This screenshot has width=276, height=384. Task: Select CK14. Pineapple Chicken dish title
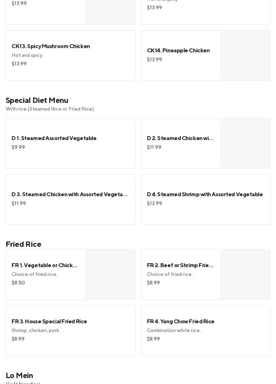tap(178, 51)
